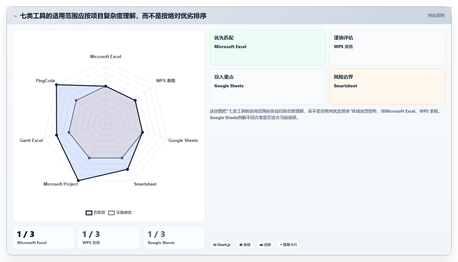
Task: Click the 实施难度 point on Microsoft Project axis
Action: pyautogui.click(x=89, y=158)
